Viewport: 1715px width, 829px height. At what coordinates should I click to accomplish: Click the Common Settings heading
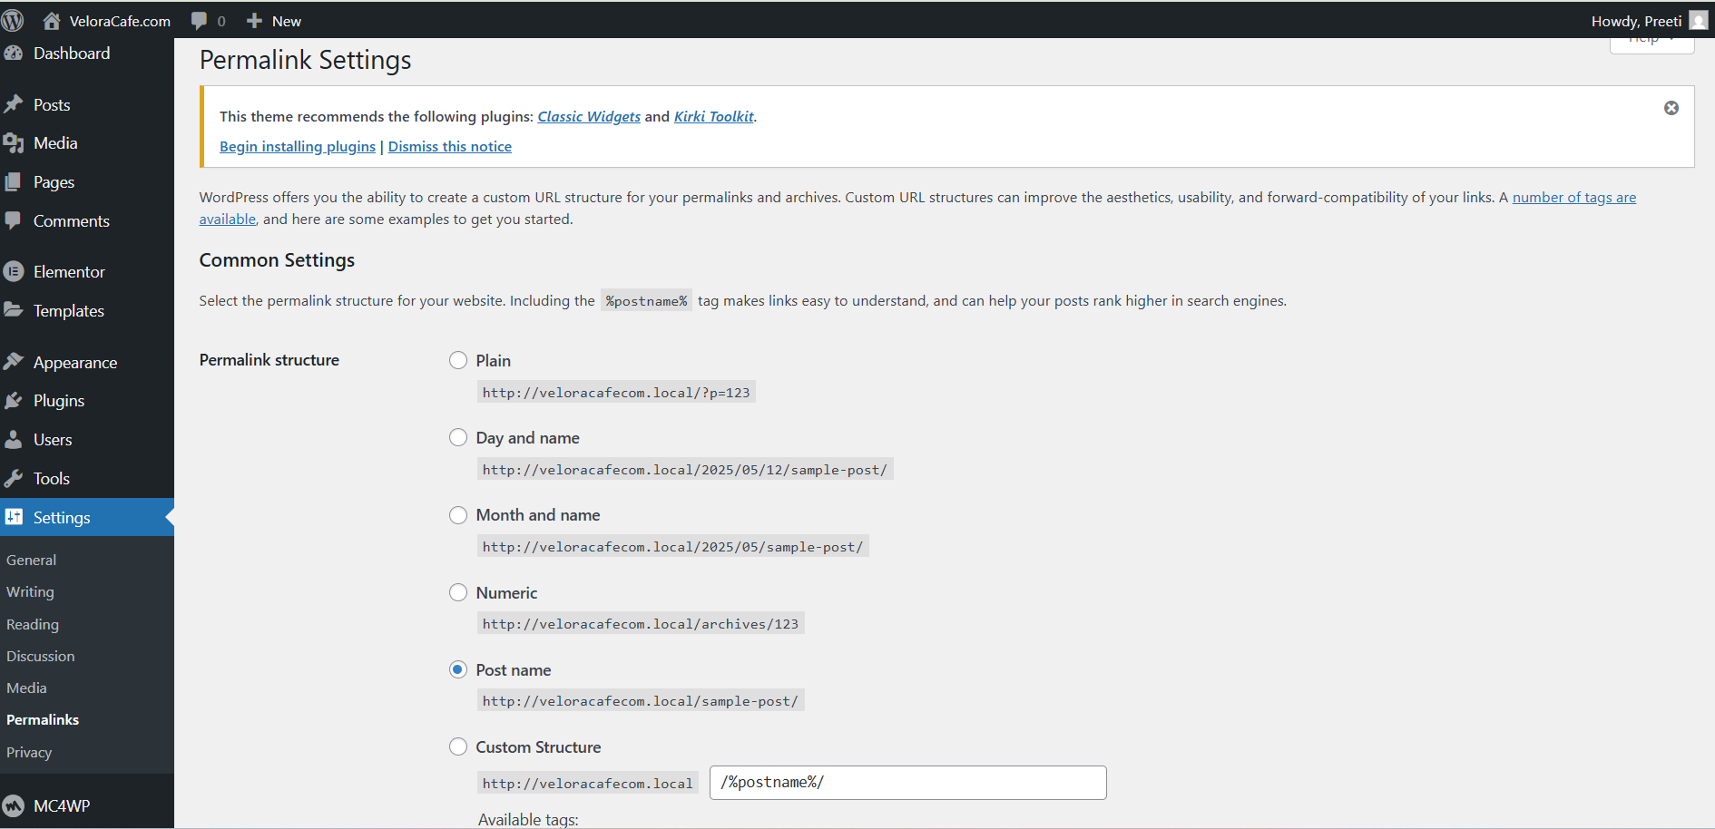coord(278,260)
